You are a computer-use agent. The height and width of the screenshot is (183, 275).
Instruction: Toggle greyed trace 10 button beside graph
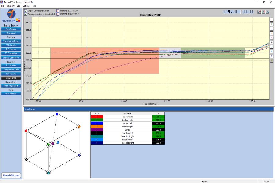(272, 61)
